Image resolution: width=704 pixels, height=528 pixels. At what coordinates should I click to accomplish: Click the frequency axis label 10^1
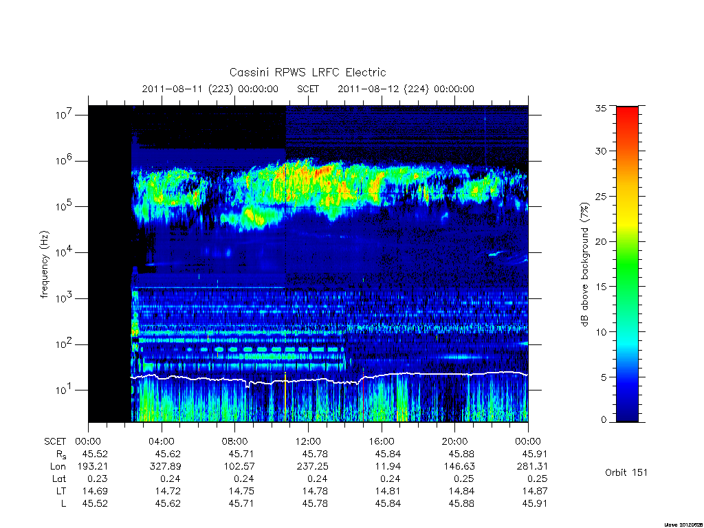click(65, 390)
